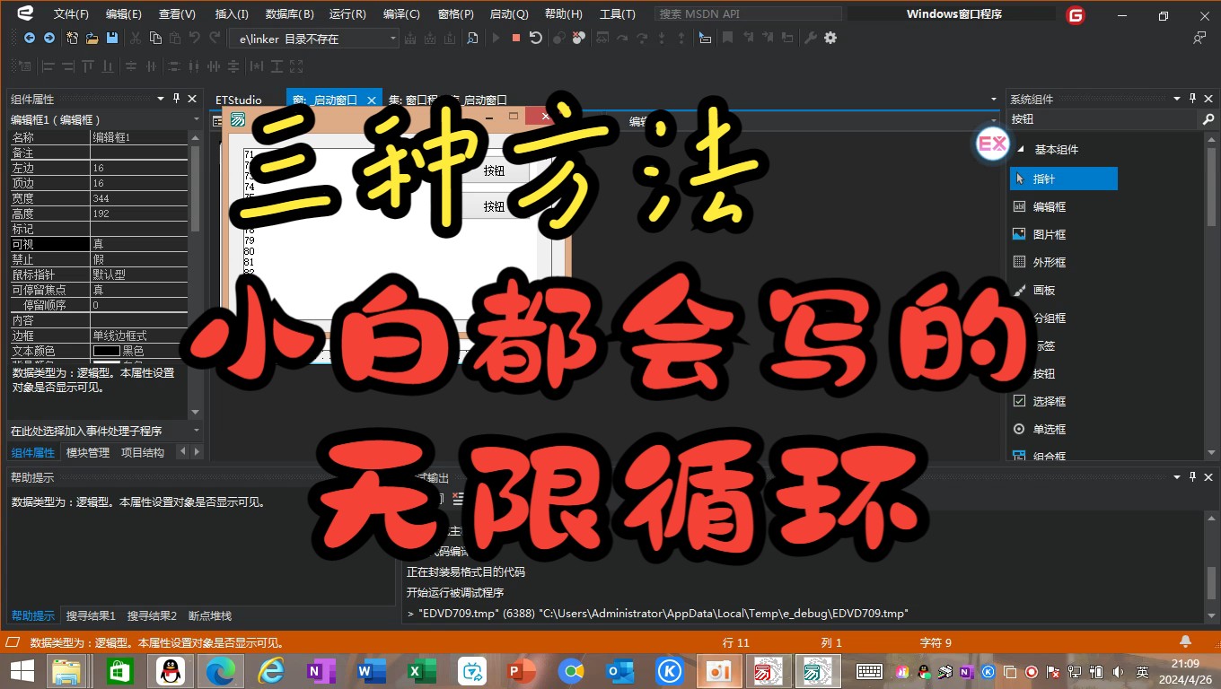Click the notification bell in status bar

tap(1185, 641)
